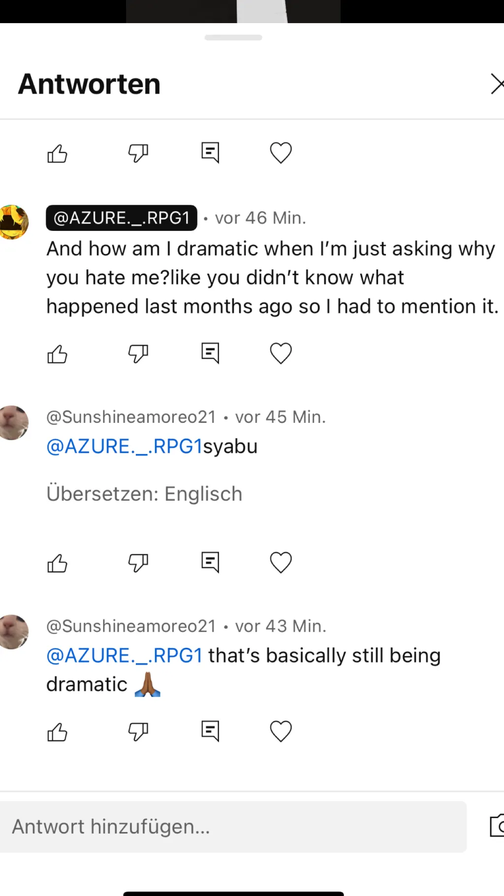Tap blue @AZURE._.RPG1 mention before 'syabu'

[125, 447]
